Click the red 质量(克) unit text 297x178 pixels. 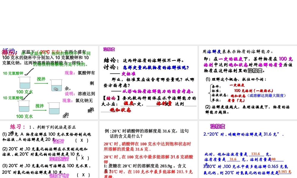(x=236, y=101)
